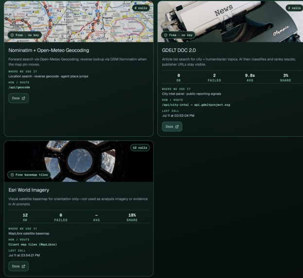
Task: Click the 9.8s AVG stat on GDELT card
Action: pos(250,78)
